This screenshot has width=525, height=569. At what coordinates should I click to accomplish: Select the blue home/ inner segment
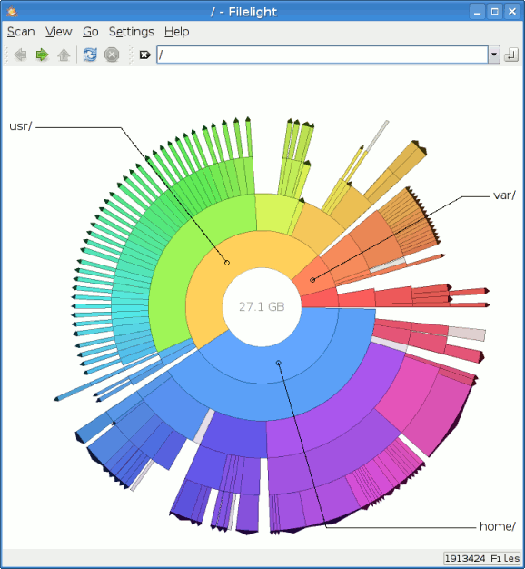coord(277,363)
